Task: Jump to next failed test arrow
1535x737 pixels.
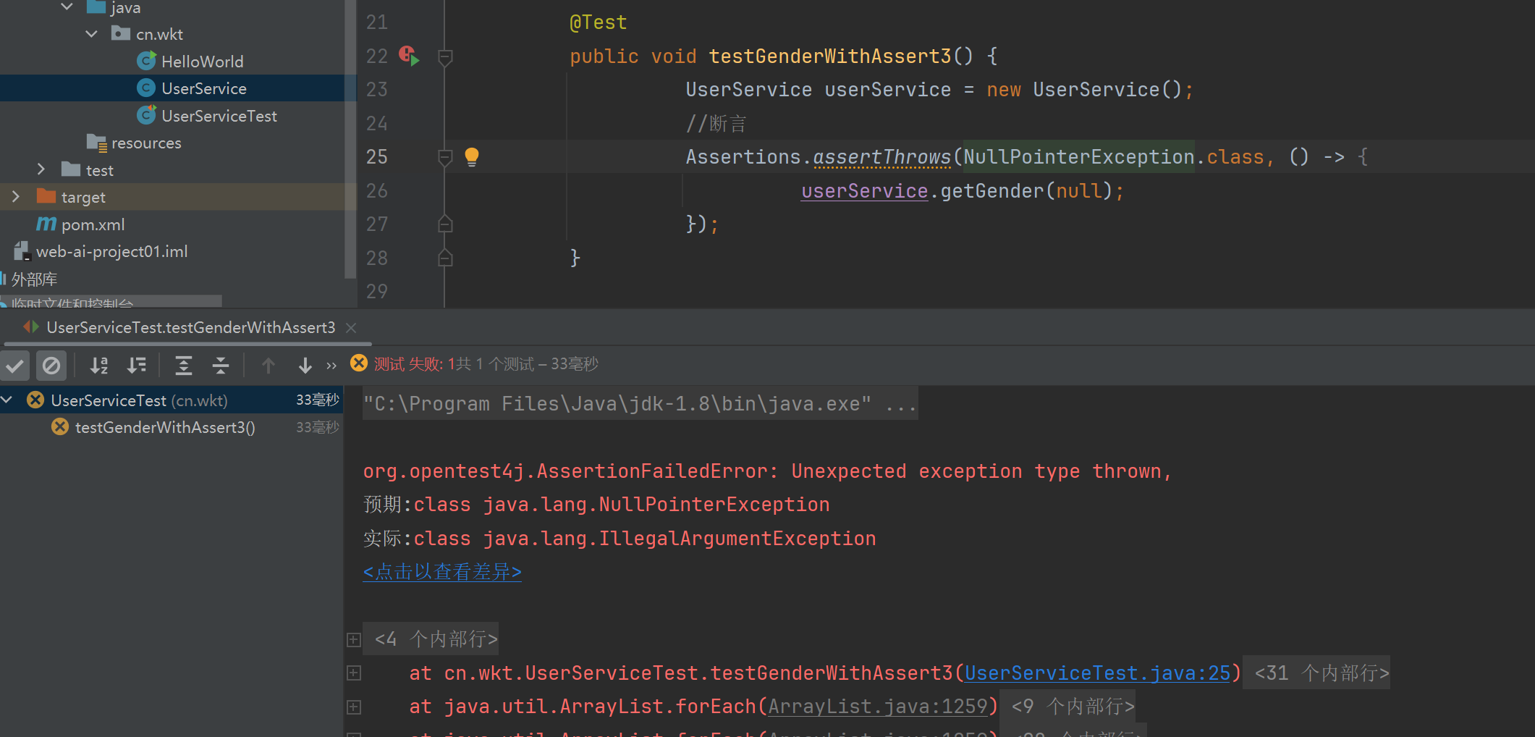Action: click(305, 366)
